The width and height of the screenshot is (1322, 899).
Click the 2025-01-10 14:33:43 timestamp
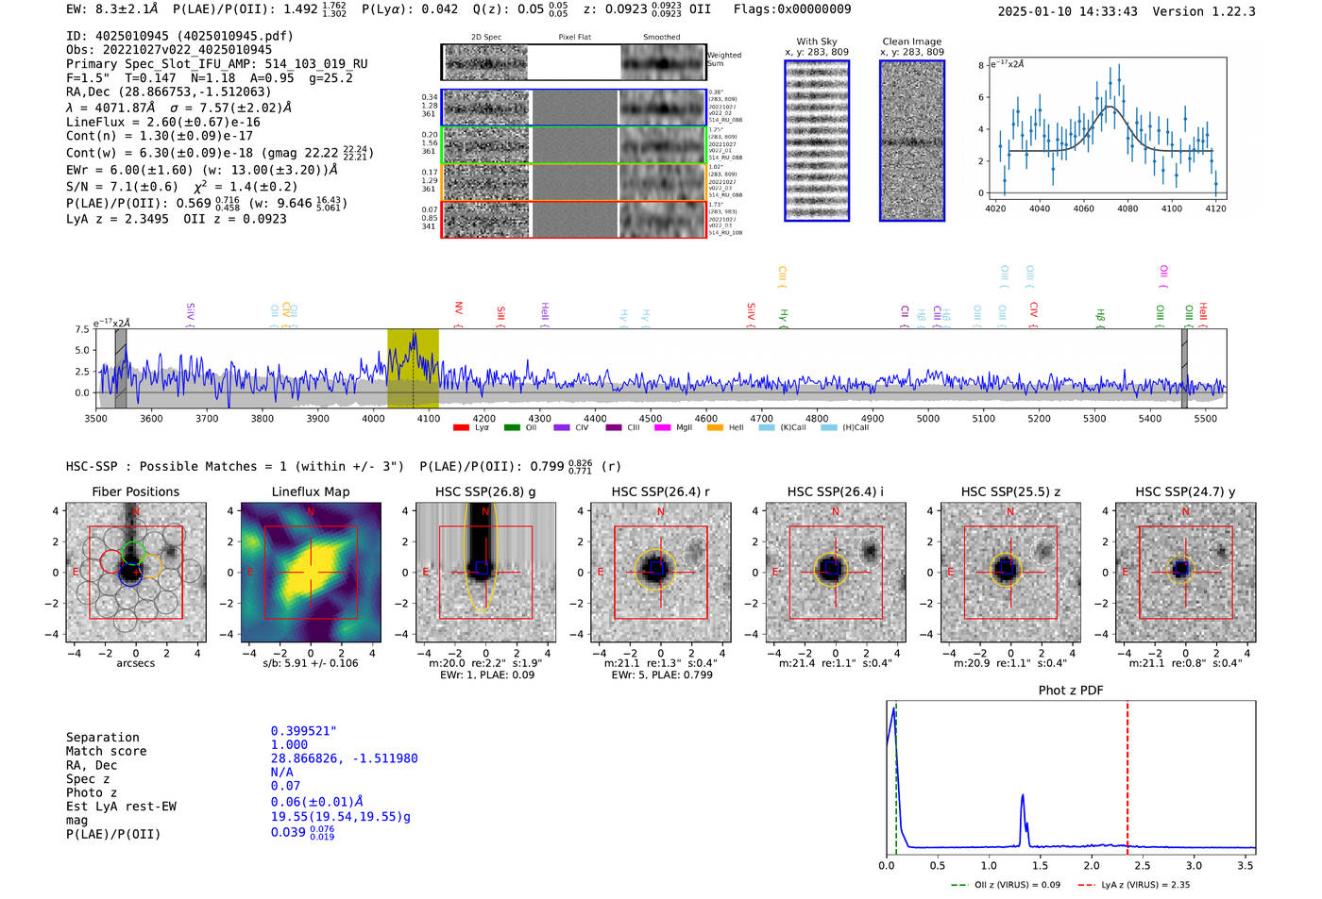(x=1068, y=11)
